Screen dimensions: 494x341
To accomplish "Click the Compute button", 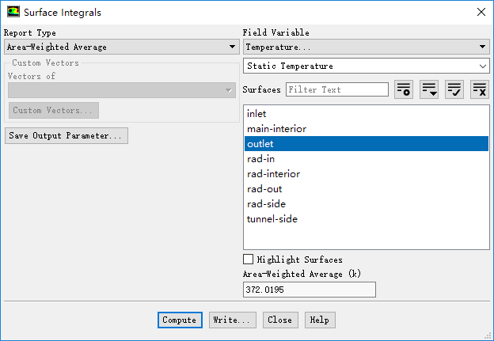I will tap(180, 320).
